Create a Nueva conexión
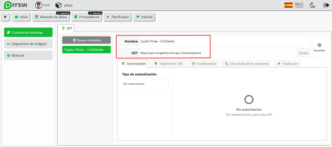The height and width of the screenshot is (147, 332). (86, 40)
